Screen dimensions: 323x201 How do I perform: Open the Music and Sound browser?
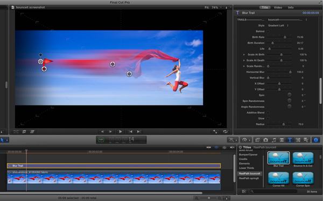point(274,140)
